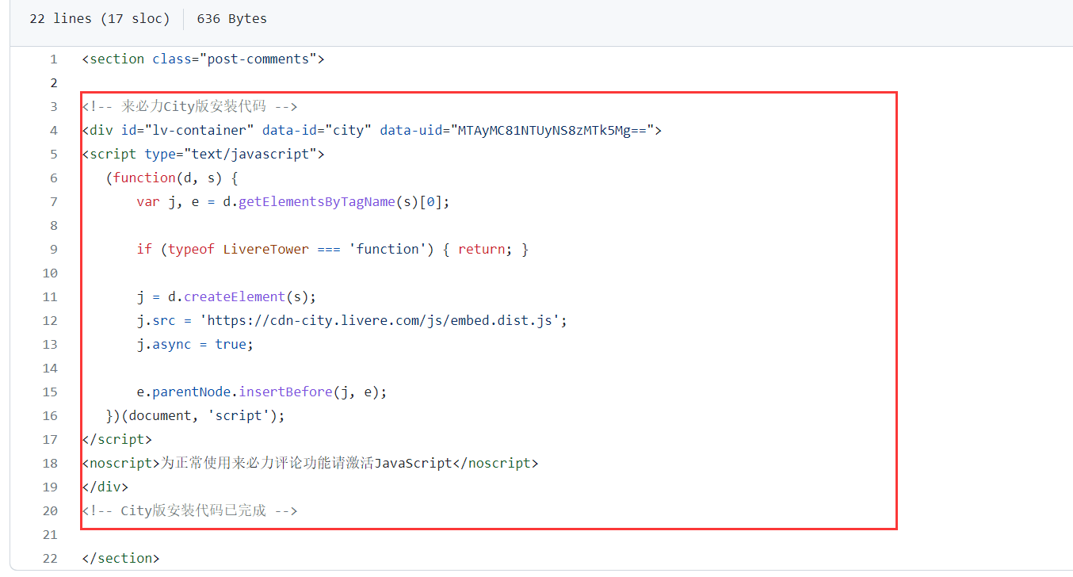This screenshot has height=577, width=1073.
Task: Click line number 12
Action: (51, 320)
